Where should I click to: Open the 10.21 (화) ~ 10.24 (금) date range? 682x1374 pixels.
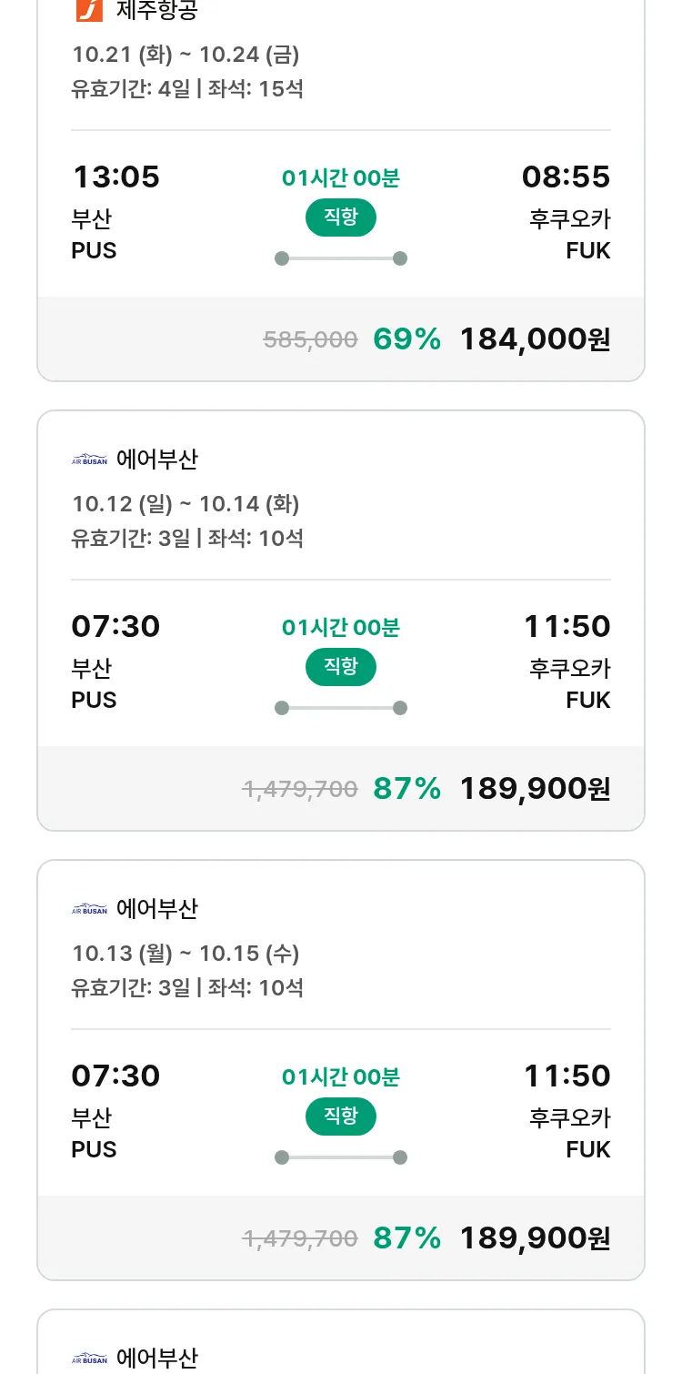click(x=186, y=55)
